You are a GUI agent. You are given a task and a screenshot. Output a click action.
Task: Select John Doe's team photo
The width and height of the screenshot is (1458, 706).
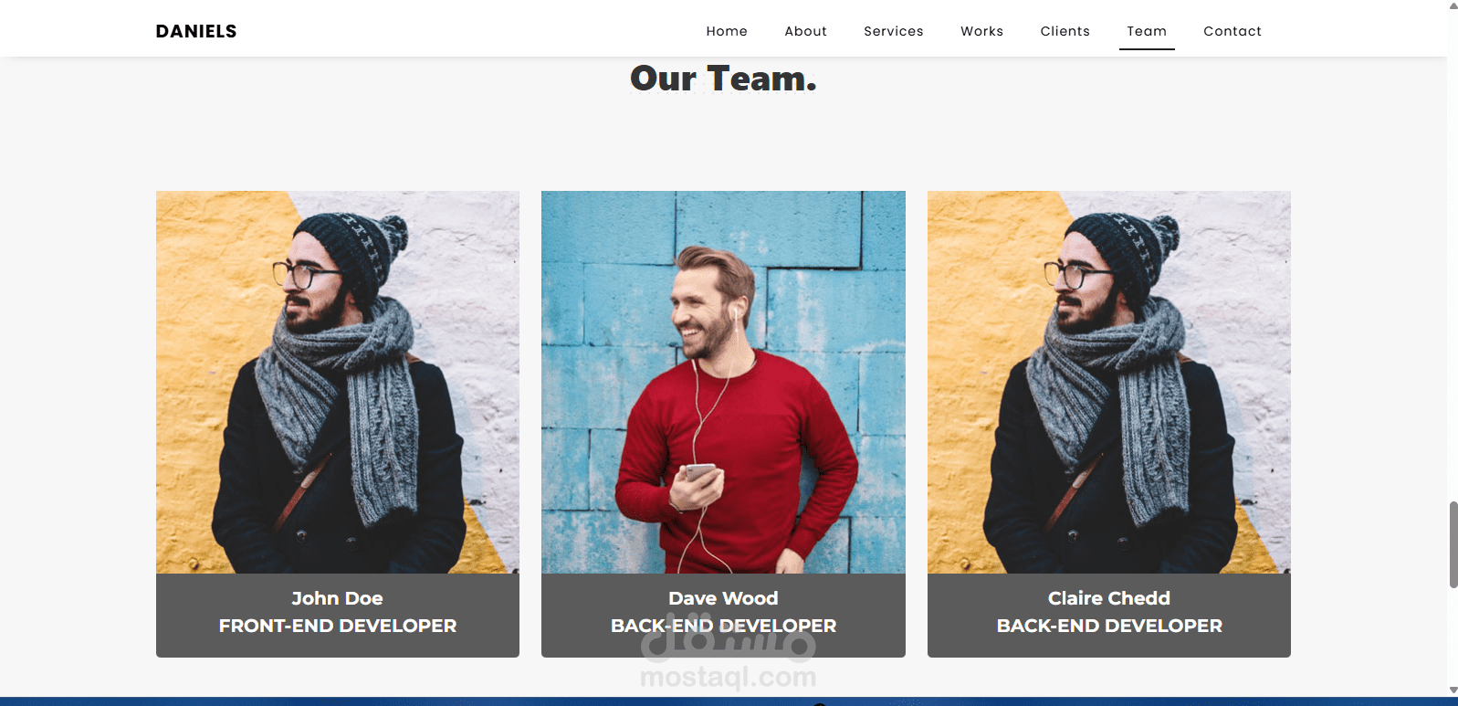pyautogui.click(x=338, y=382)
